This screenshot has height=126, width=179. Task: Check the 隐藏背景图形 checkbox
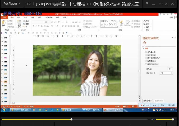click(x=146, y=64)
